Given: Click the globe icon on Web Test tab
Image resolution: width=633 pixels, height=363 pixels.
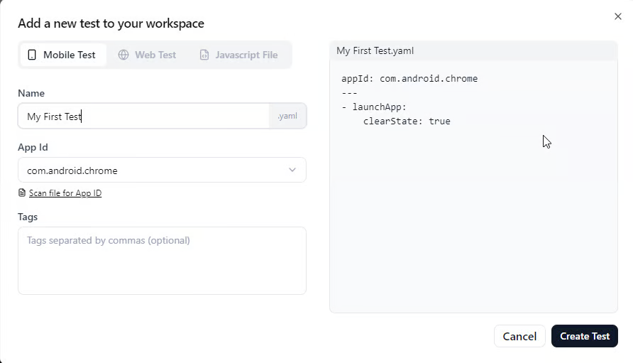Looking at the screenshot, I should coord(123,55).
